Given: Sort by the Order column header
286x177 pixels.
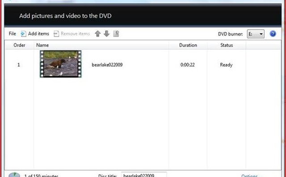Looking at the screenshot, I should click(19, 45).
